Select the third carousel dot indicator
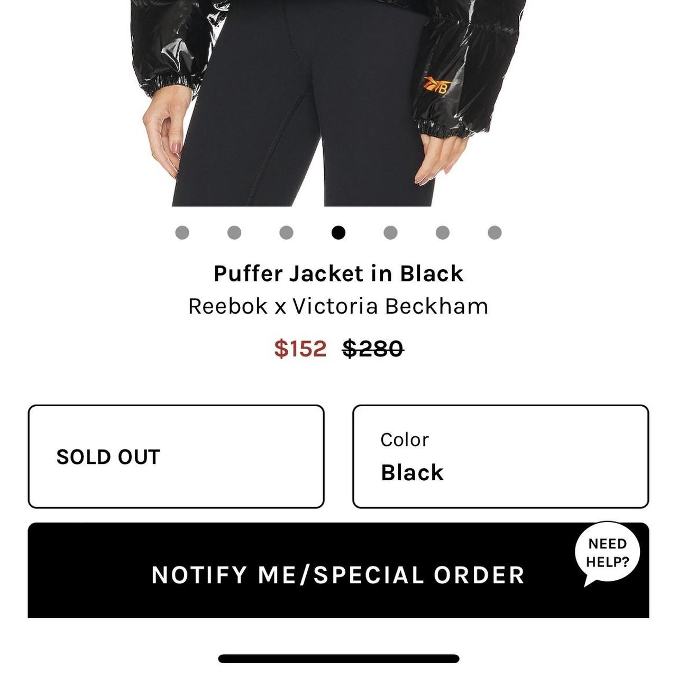 pos(286,231)
